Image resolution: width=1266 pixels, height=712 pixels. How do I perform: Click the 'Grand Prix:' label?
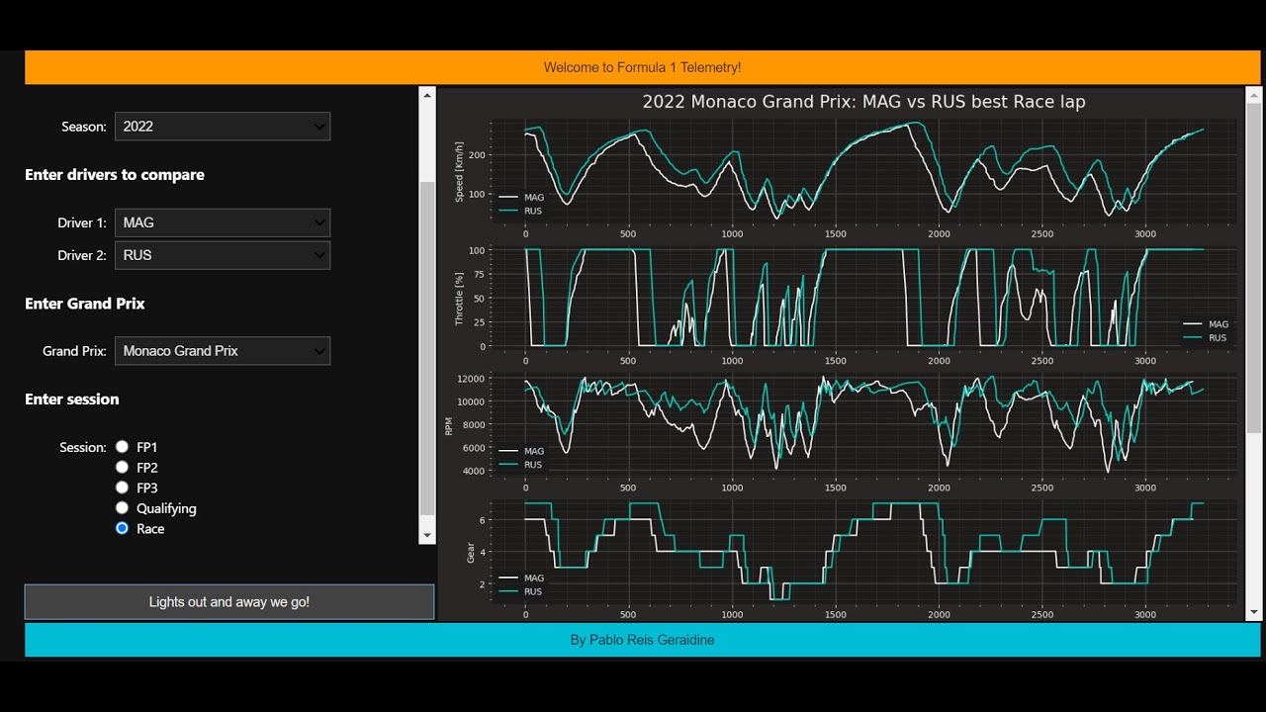click(x=74, y=351)
